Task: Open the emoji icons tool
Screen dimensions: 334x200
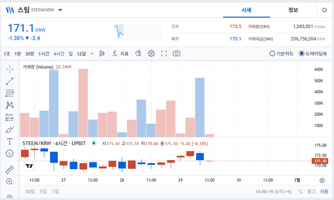Action: (9, 154)
